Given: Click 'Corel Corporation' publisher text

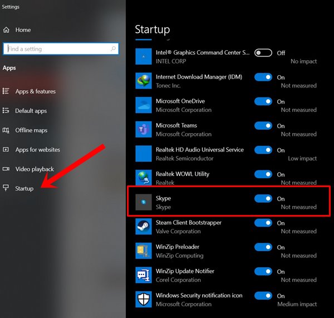Looking at the screenshot, I should tap(178, 280).
